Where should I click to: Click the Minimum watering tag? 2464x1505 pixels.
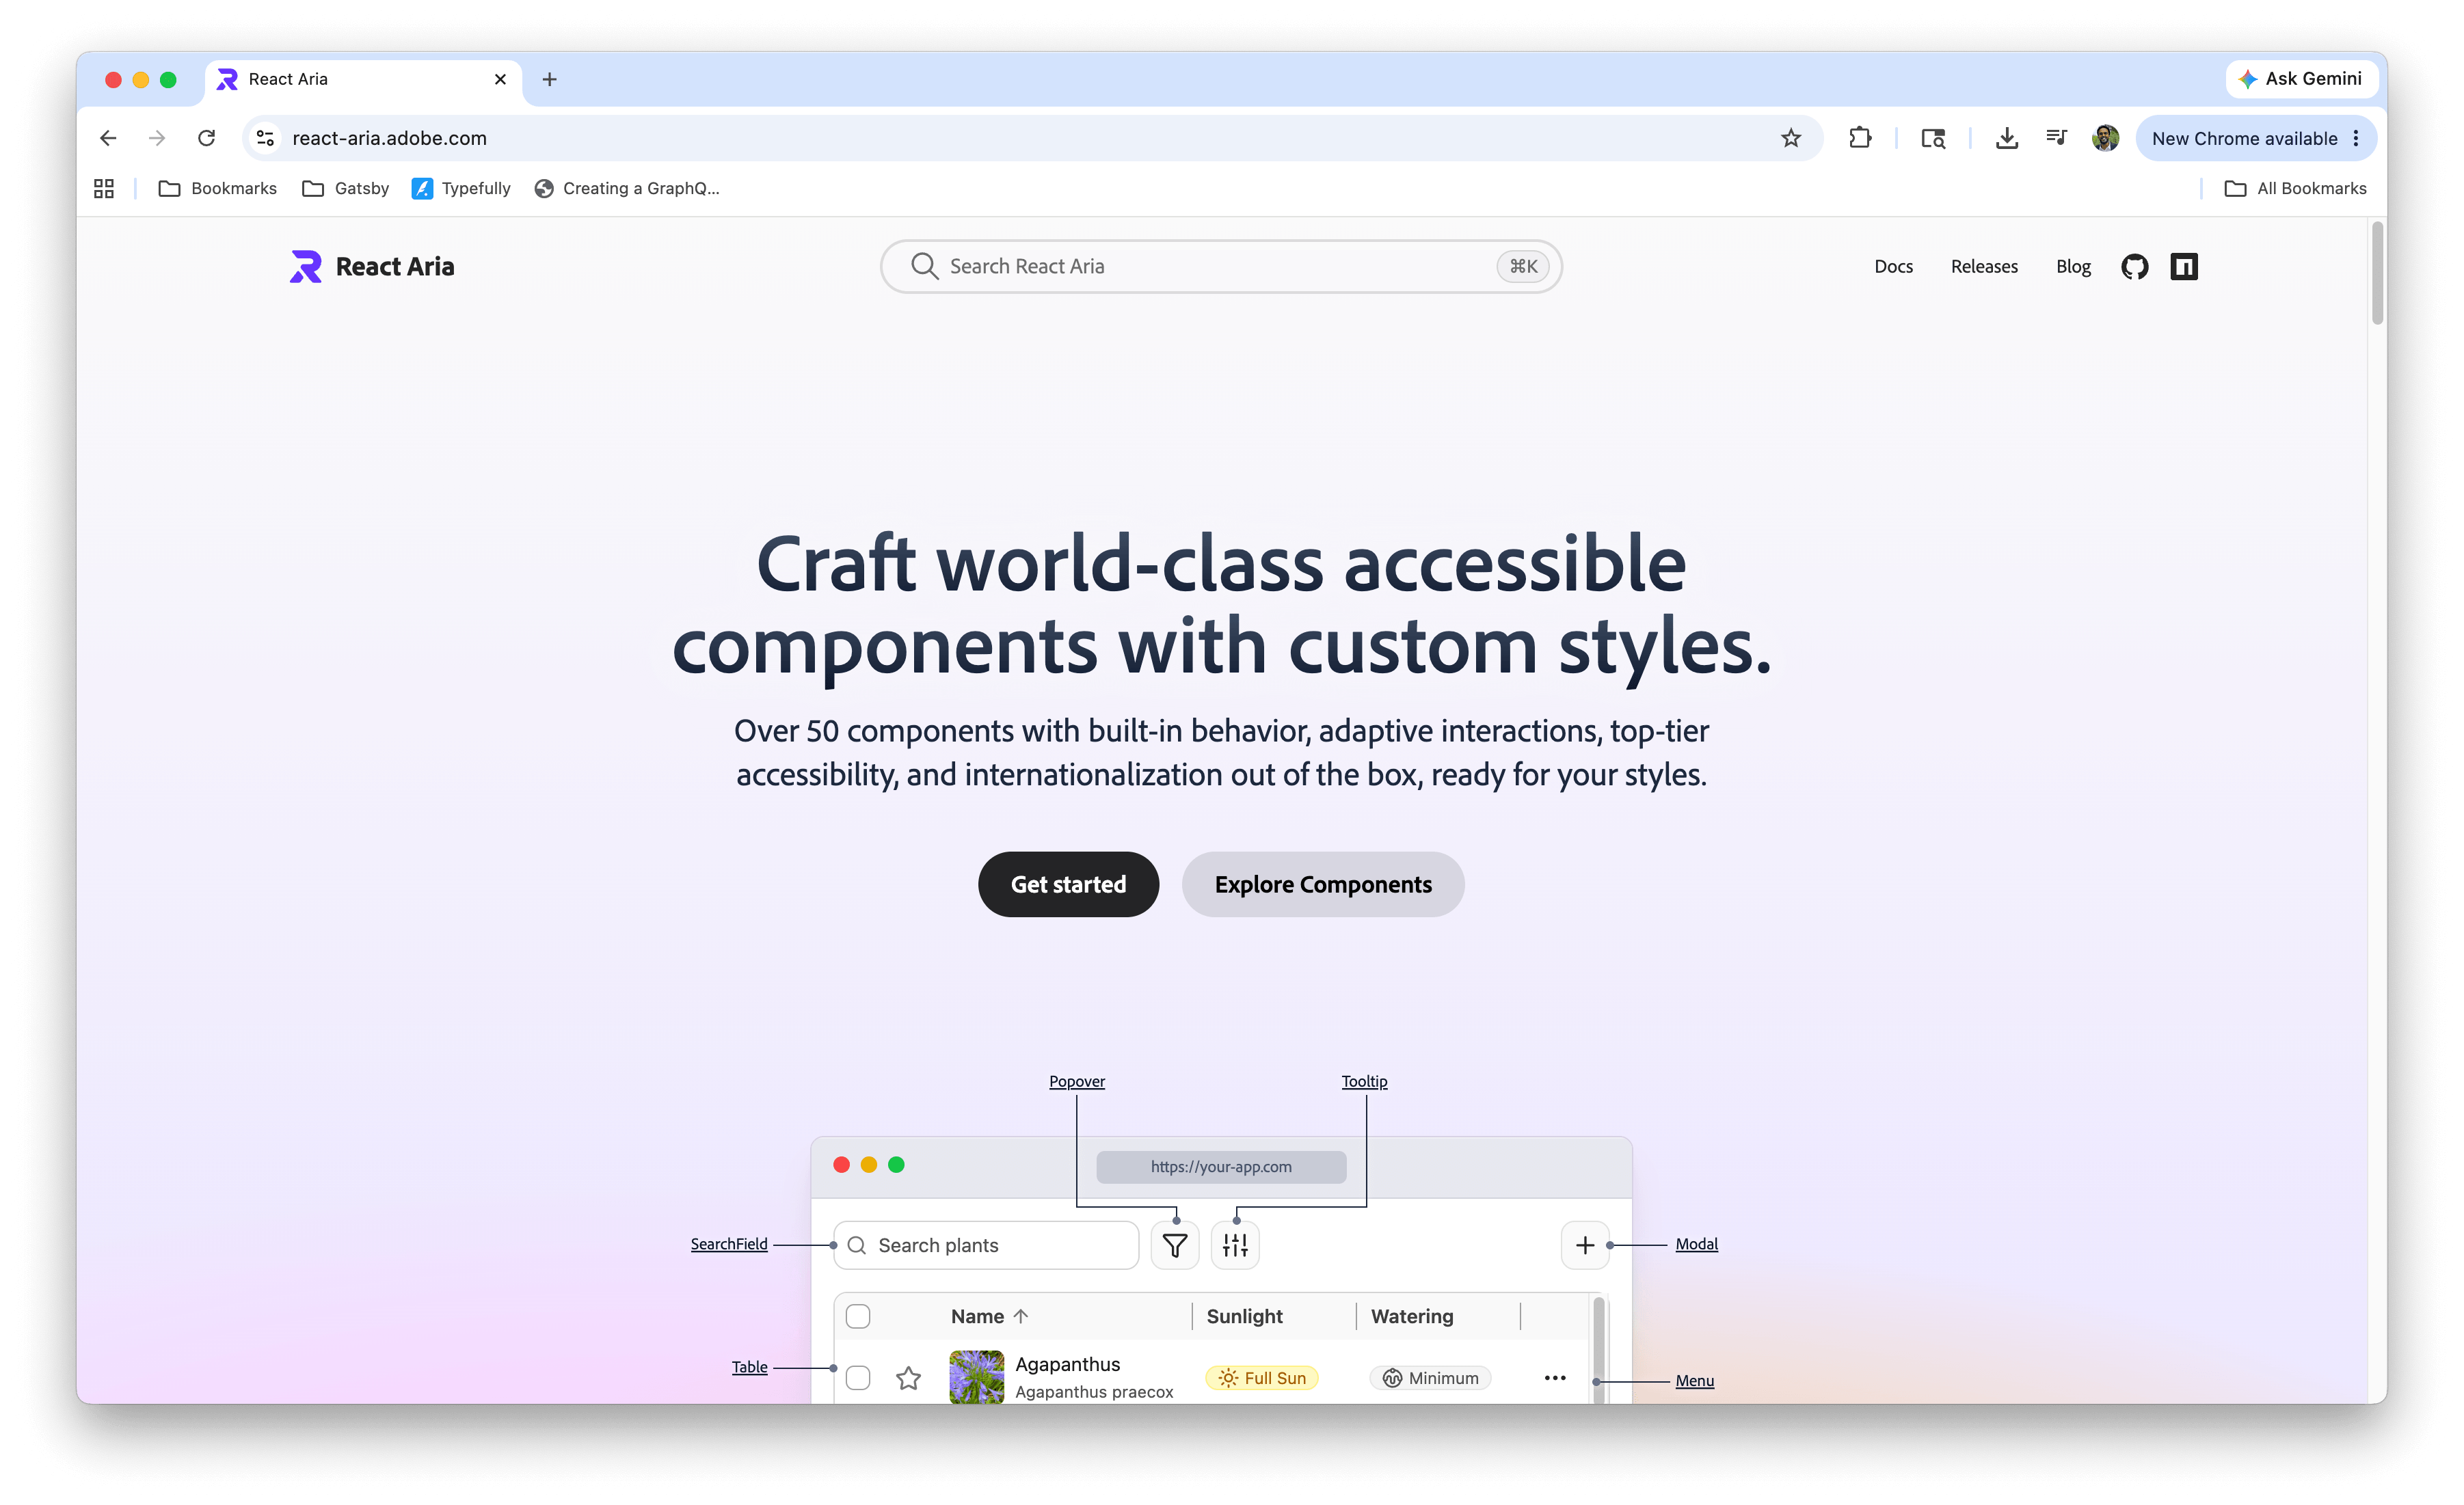click(x=1430, y=1378)
